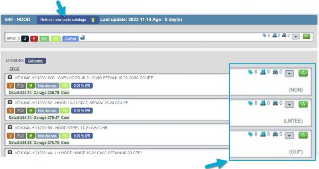This screenshot has height=169, width=319.
Task: Click 0.00 % S/R for HOOD STEEL part
Action: coord(82,136)
